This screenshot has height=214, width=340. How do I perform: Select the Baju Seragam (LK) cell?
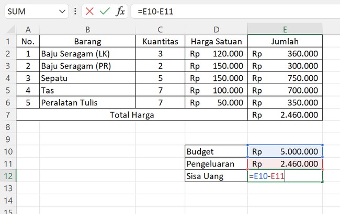(87, 54)
